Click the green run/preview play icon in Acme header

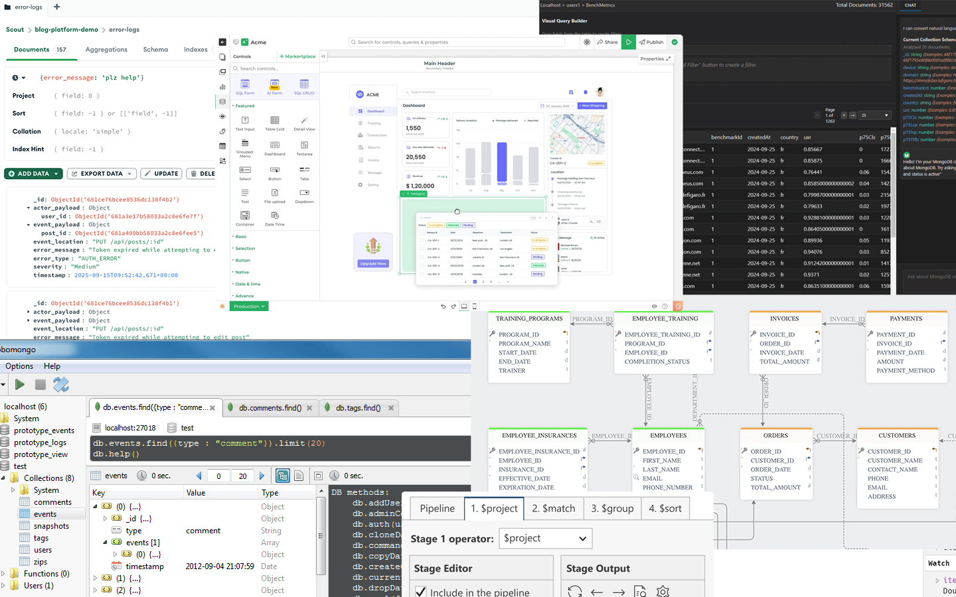[x=629, y=42]
